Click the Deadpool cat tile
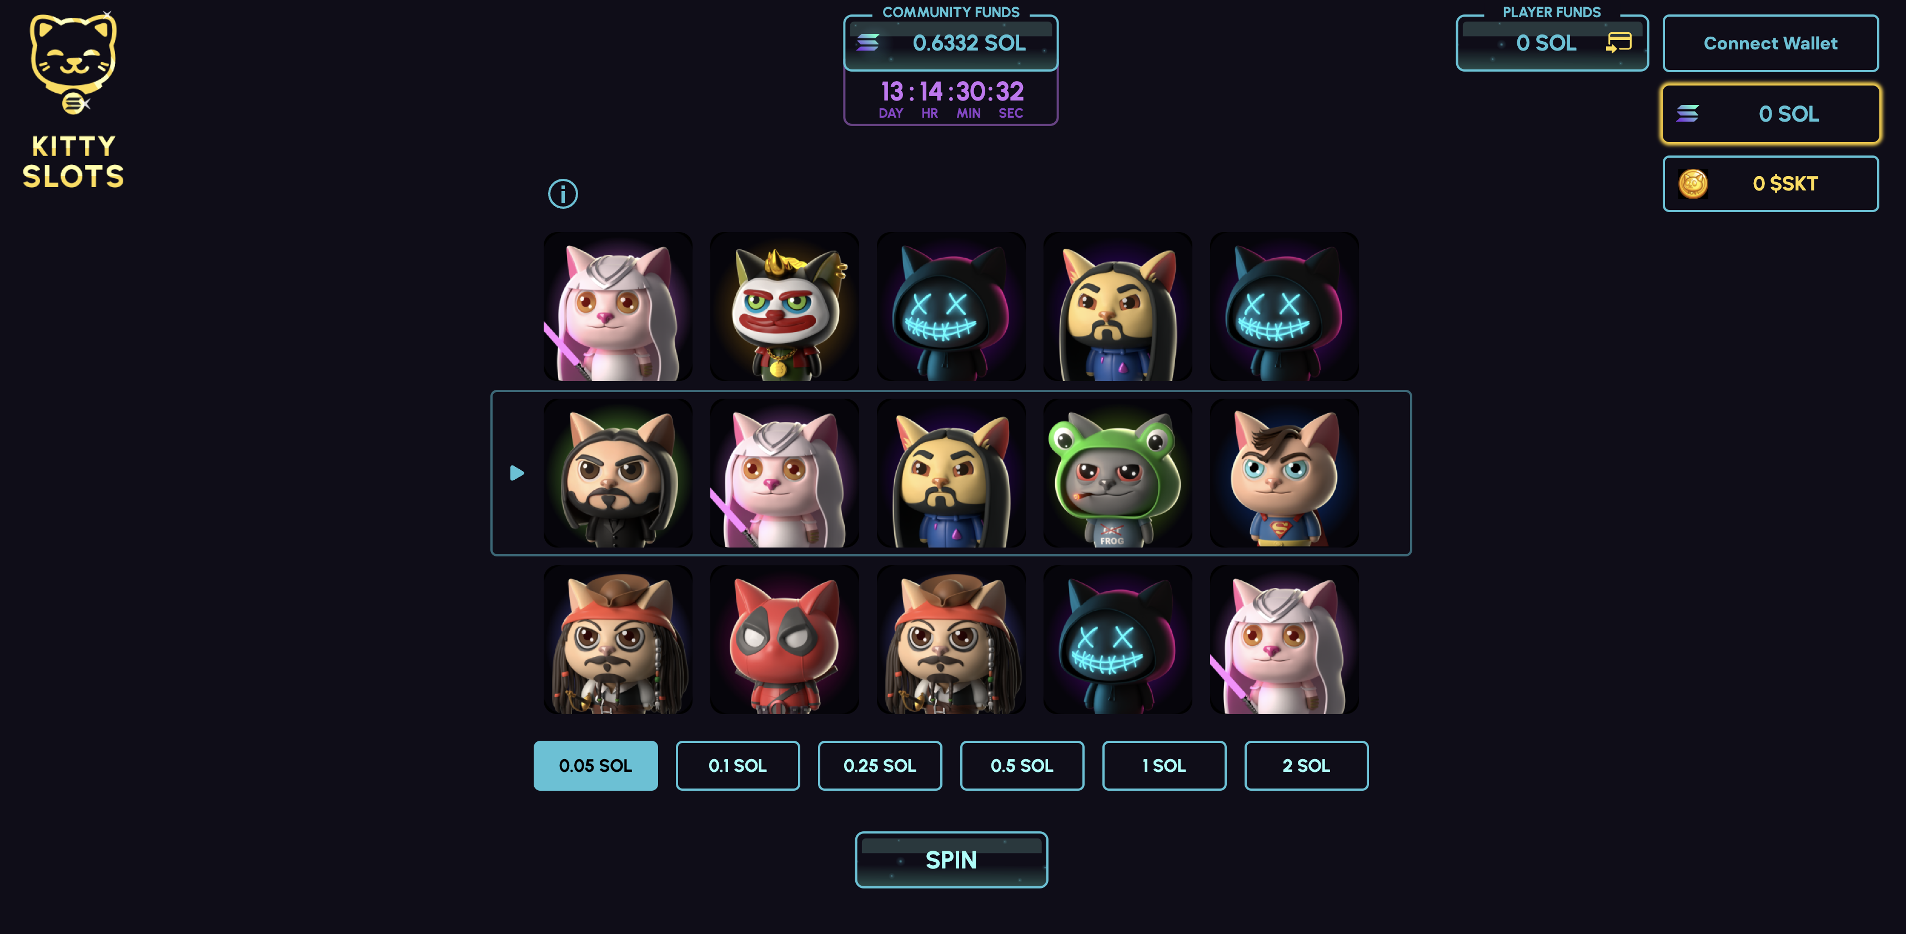Viewport: 1906px width, 934px height. pyautogui.click(x=784, y=640)
